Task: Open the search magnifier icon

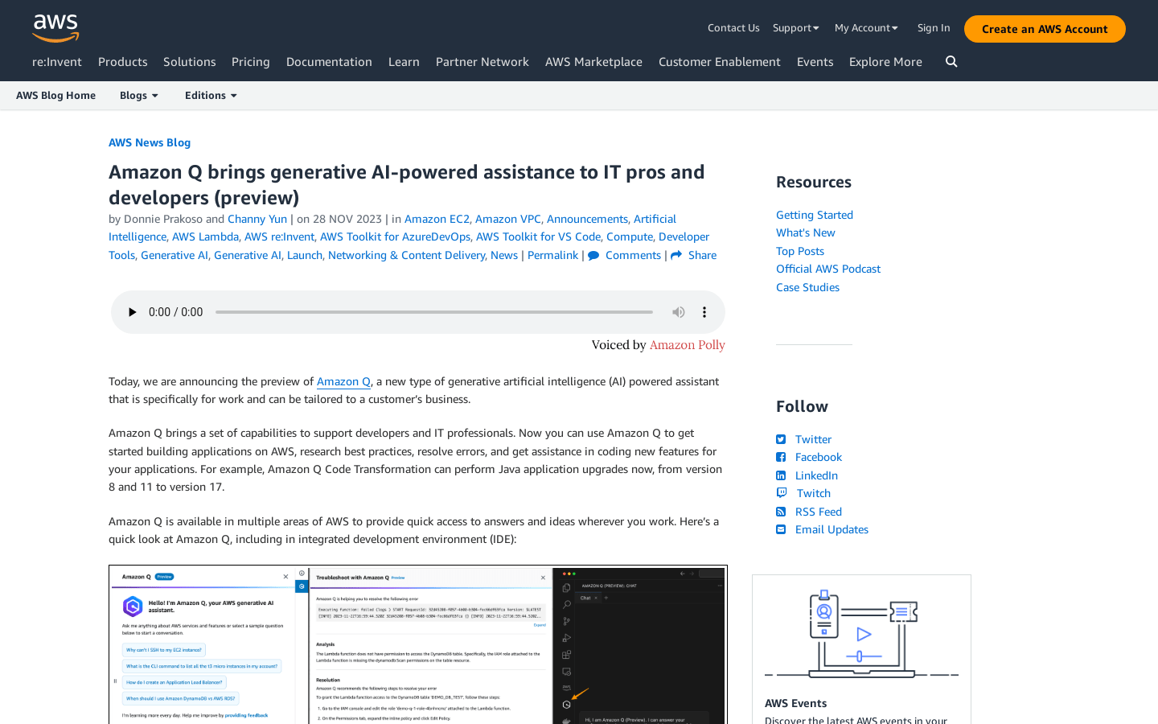Action: pyautogui.click(x=951, y=62)
